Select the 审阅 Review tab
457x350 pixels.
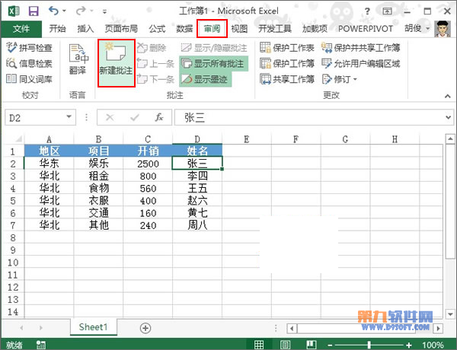212,29
